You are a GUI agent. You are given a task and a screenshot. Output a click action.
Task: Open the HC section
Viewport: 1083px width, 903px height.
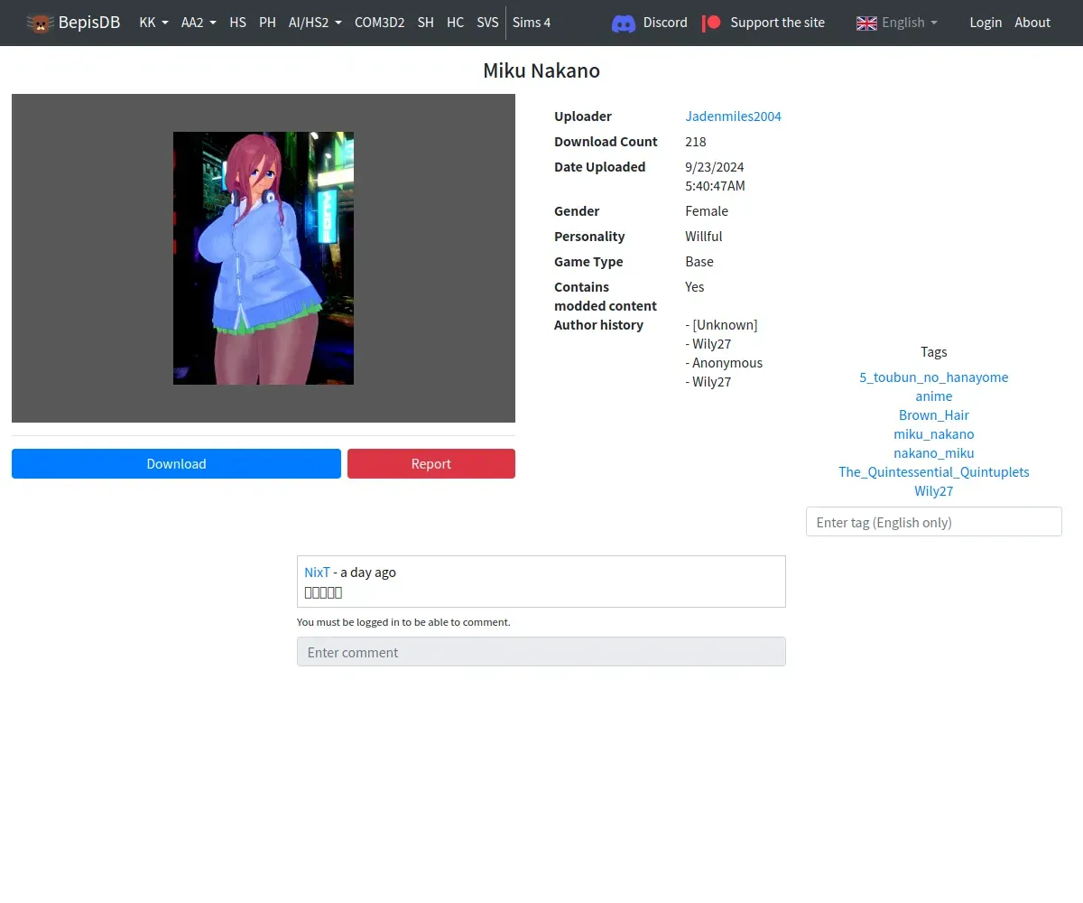(456, 23)
